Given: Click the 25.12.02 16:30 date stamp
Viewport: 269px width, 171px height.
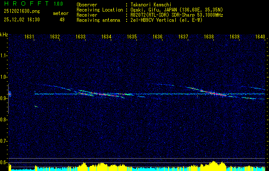Looking at the screenshot, I should click(x=21, y=20).
